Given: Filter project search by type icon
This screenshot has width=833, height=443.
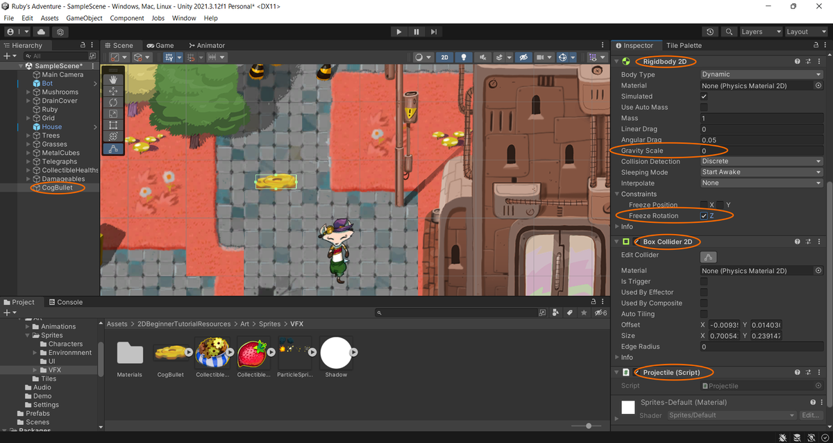Looking at the screenshot, I should [x=557, y=313].
